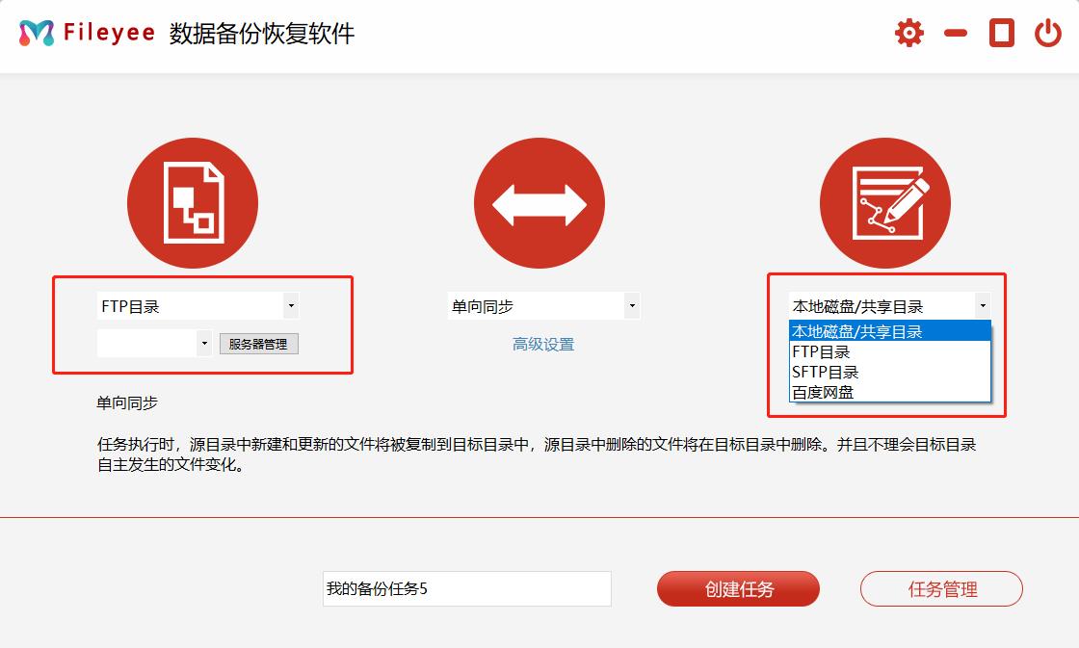Image resolution: width=1079 pixels, height=648 pixels.
Task: Open the 高级设置 link
Action: click(x=543, y=345)
